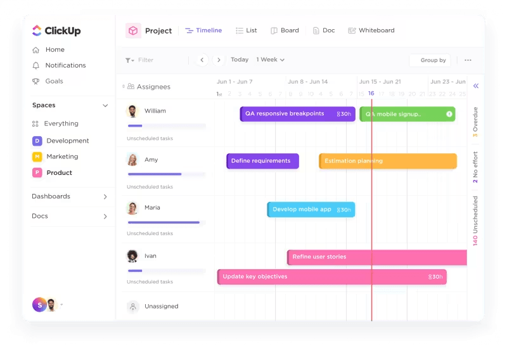The height and width of the screenshot is (351, 507).
Task: Open the Develop mobile app task
Action: 311,210
